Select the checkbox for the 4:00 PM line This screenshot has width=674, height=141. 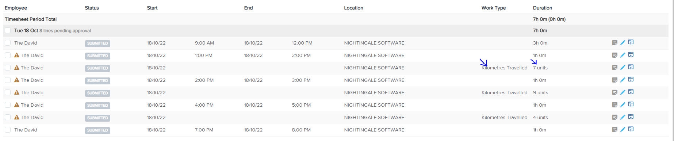coord(8,105)
